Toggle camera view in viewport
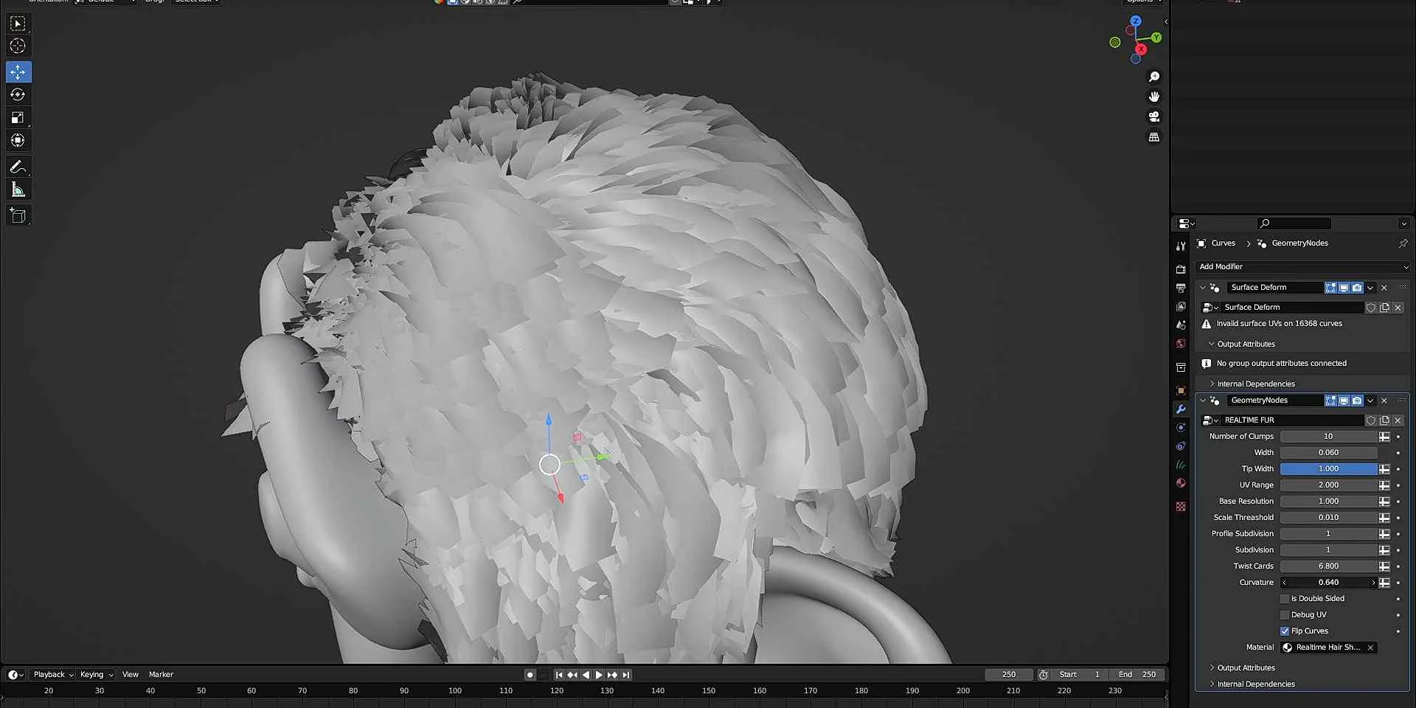Image resolution: width=1416 pixels, height=708 pixels. (1154, 117)
